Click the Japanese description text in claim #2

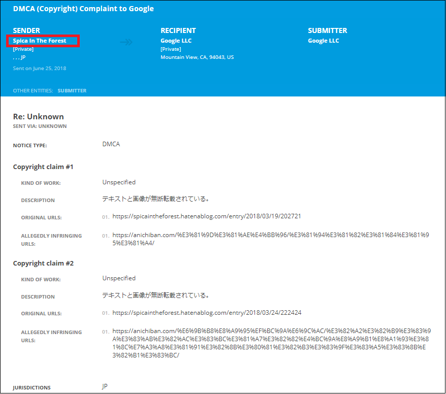(x=156, y=295)
